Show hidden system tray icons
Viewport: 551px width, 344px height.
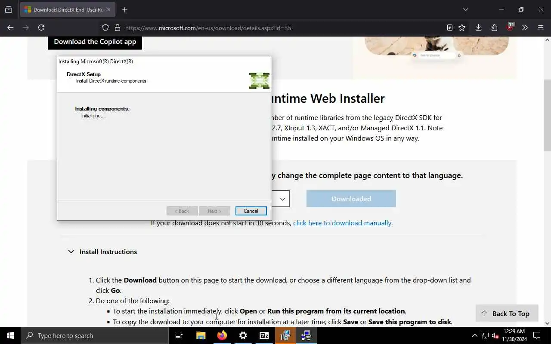click(474, 335)
